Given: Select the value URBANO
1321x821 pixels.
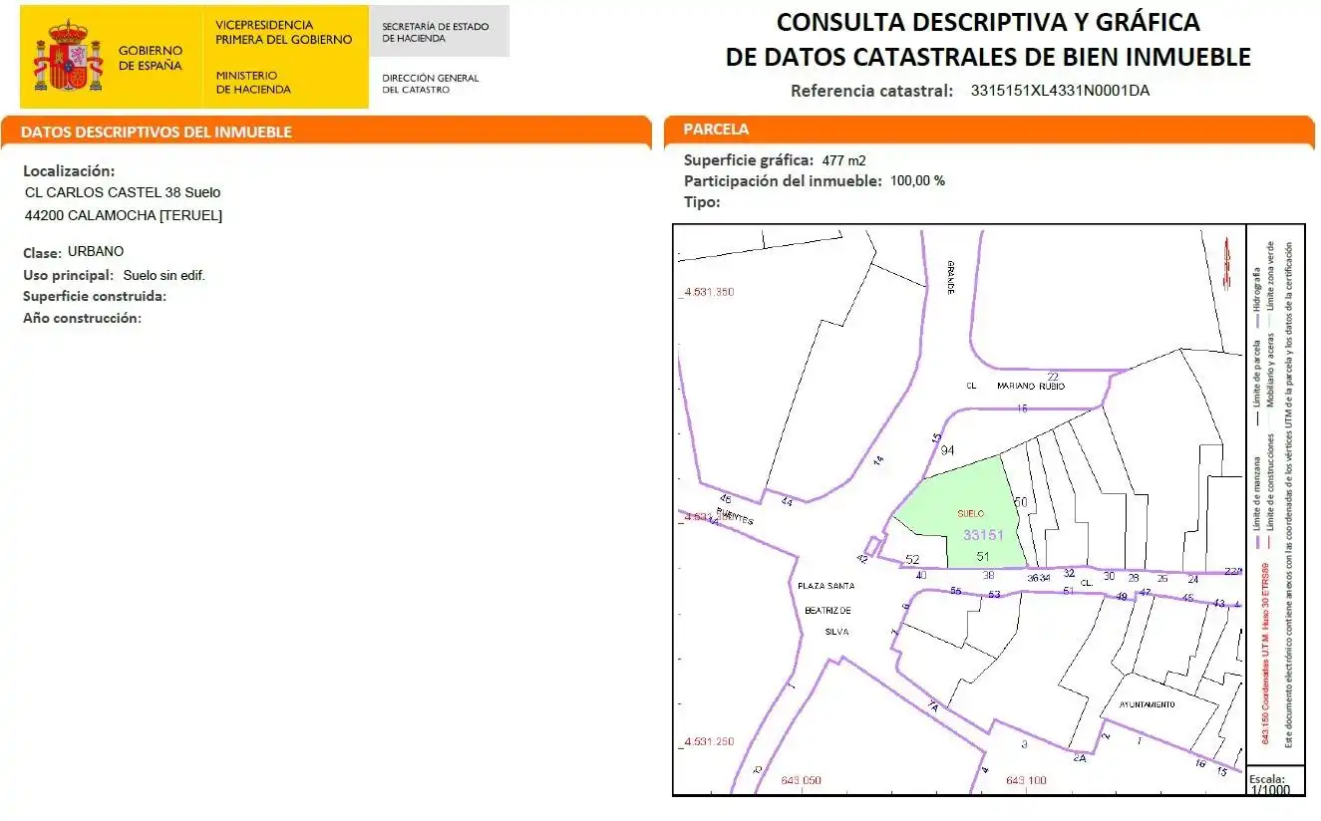Looking at the screenshot, I should 96,251.
